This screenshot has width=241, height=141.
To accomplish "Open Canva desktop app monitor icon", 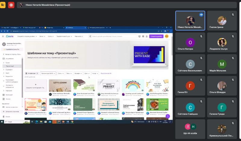I will tap(139, 36).
